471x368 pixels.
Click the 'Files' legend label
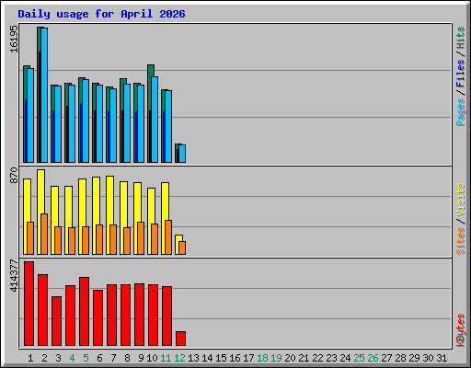click(x=461, y=73)
